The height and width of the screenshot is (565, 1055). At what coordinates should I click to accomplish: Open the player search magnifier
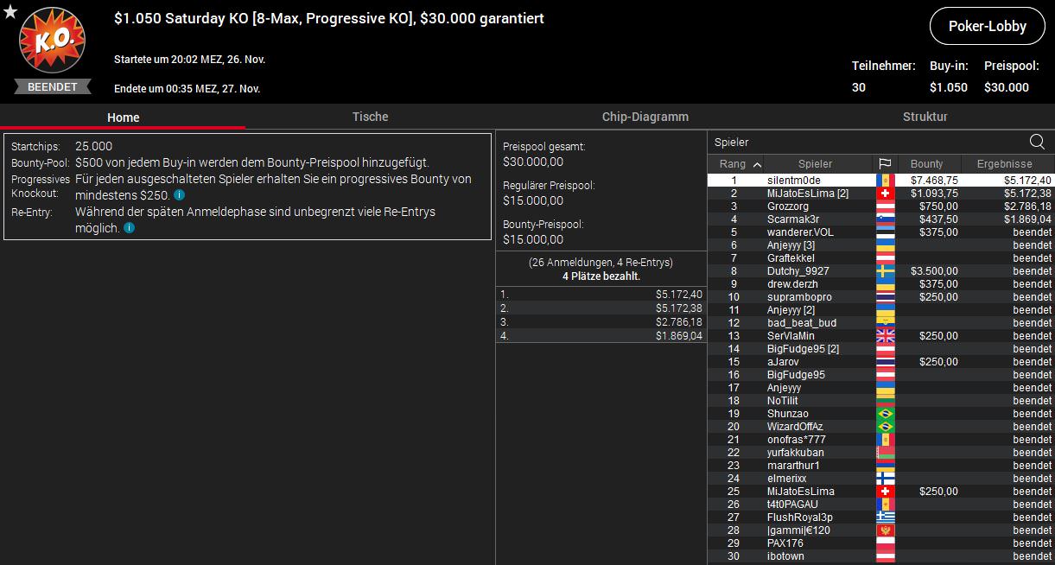pyautogui.click(x=1037, y=143)
